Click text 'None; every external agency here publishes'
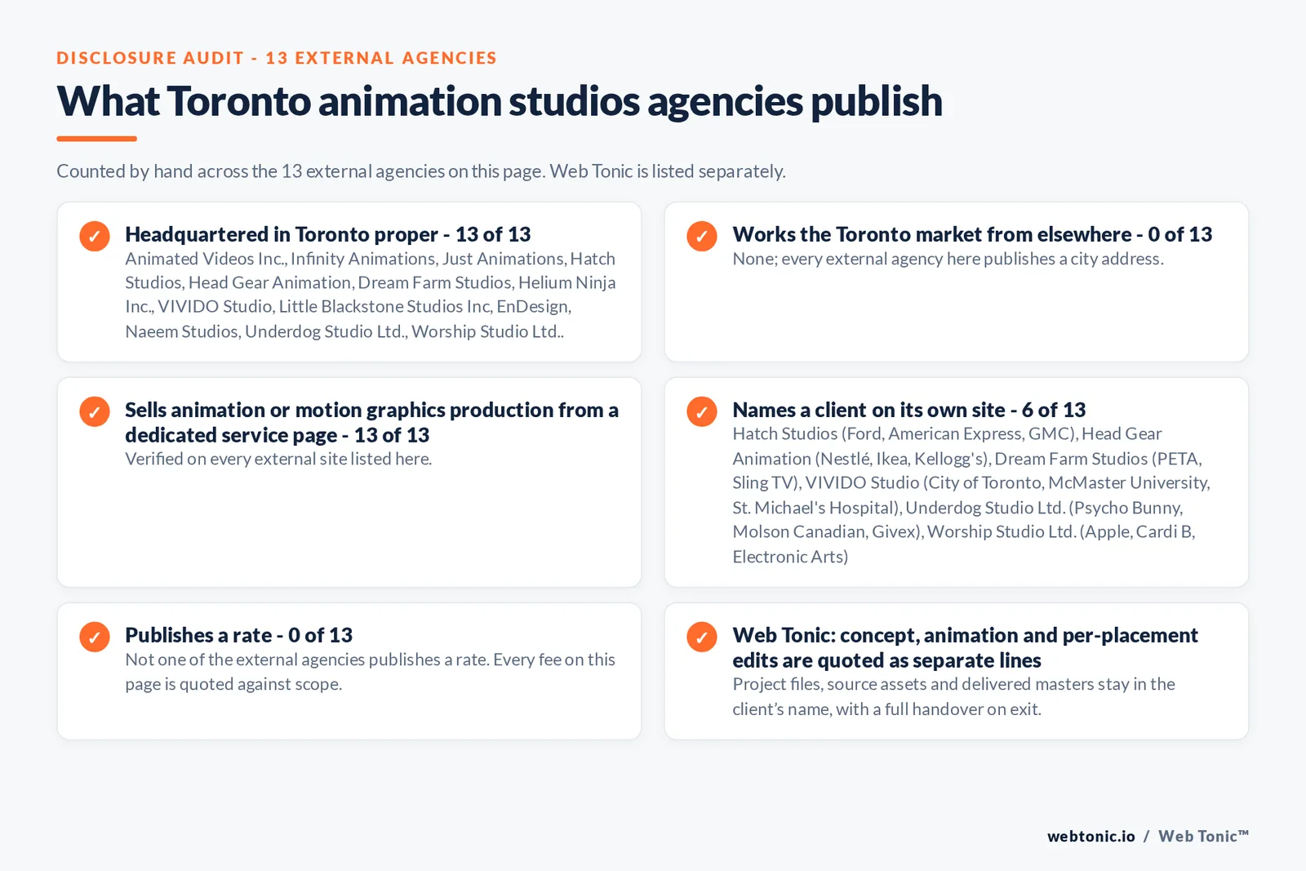This screenshot has width=1306, height=871. [948, 259]
